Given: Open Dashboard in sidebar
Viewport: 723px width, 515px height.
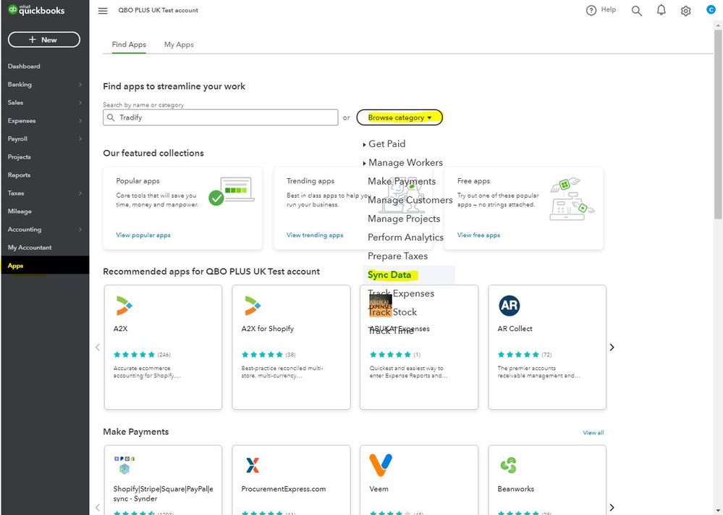Looking at the screenshot, I should [24, 67].
